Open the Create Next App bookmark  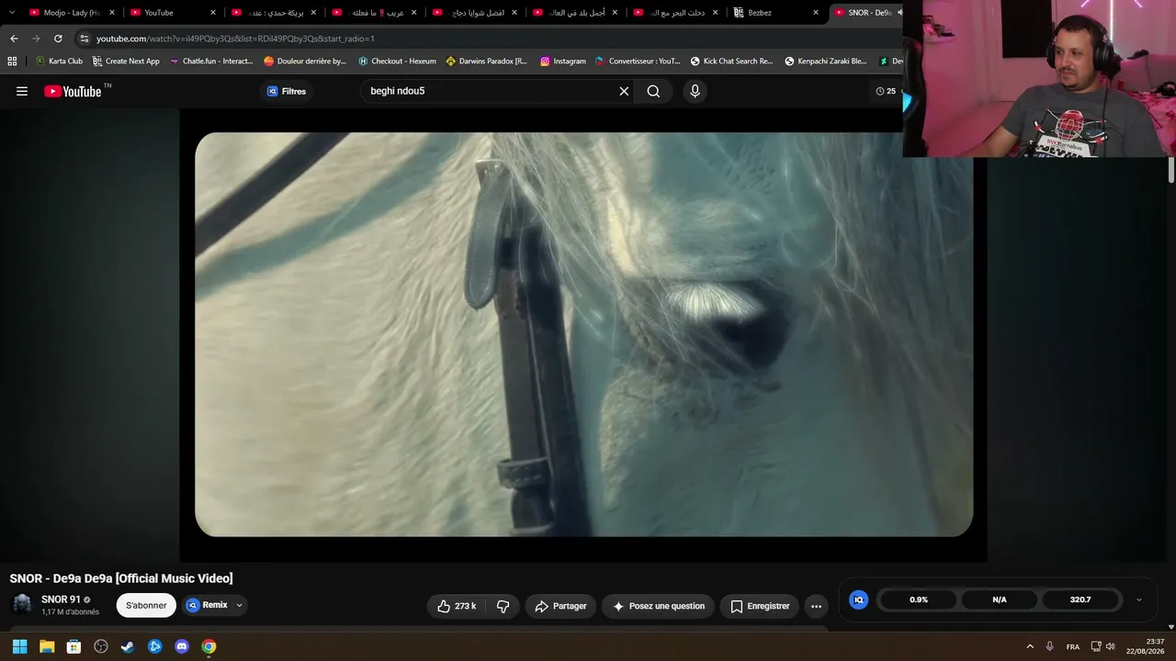click(x=126, y=62)
